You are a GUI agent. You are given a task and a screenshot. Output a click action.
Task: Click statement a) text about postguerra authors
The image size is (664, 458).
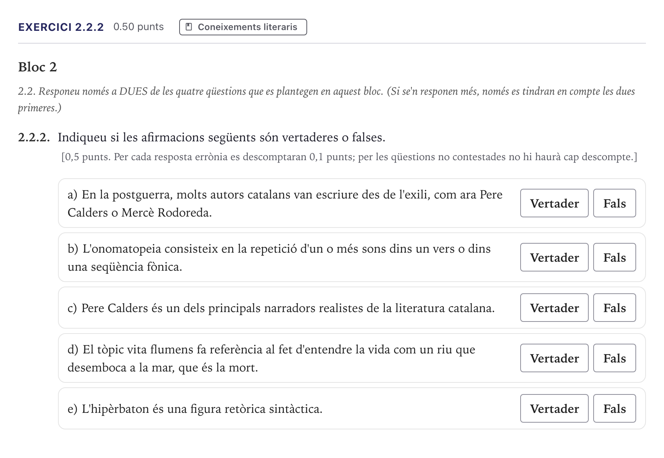pos(285,203)
